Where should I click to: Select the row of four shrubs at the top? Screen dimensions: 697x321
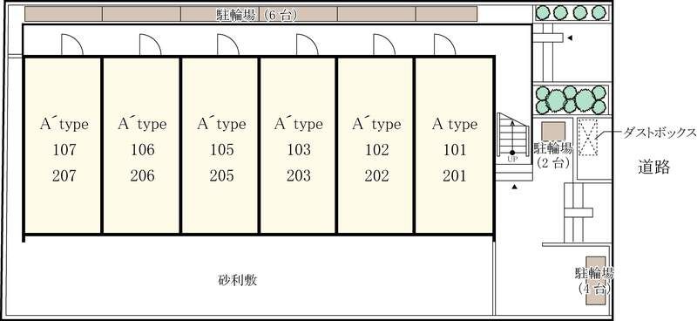571,12
